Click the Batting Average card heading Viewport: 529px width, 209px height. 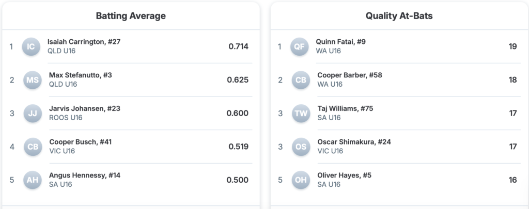(131, 16)
